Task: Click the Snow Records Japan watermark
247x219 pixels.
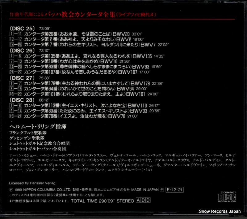Action: [220, 211]
